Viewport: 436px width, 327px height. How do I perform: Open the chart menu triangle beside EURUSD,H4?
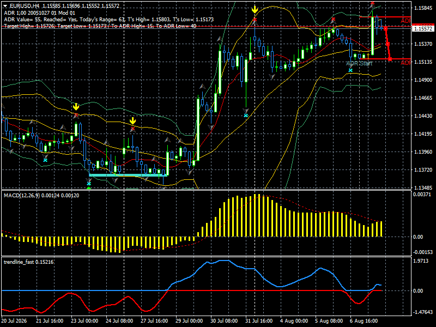click(5, 6)
